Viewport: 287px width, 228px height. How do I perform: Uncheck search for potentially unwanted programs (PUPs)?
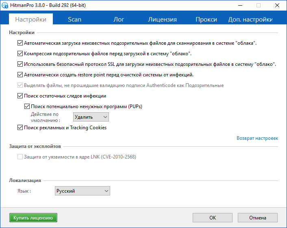(x=27, y=106)
